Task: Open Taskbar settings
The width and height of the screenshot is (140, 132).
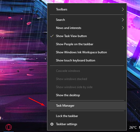Action: (x=87, y=124)
